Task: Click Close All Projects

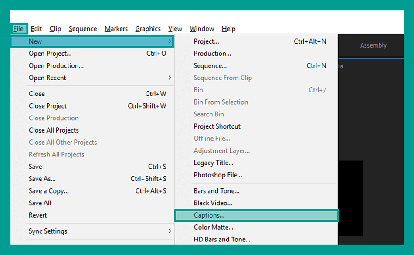Action: (92, 130)
